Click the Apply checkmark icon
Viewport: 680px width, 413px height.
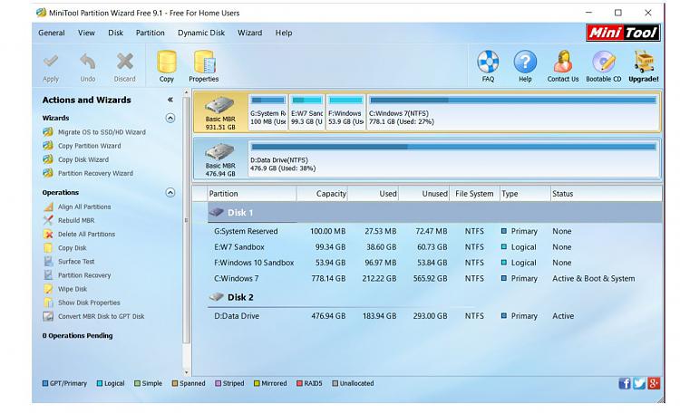[51, 61]
